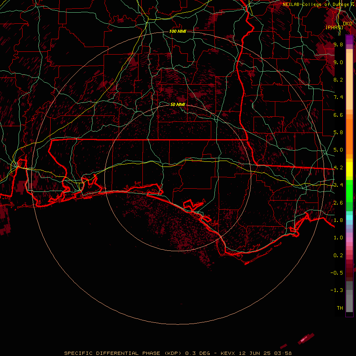Click the 9.8 value on the color scale

tap(338, 44)
